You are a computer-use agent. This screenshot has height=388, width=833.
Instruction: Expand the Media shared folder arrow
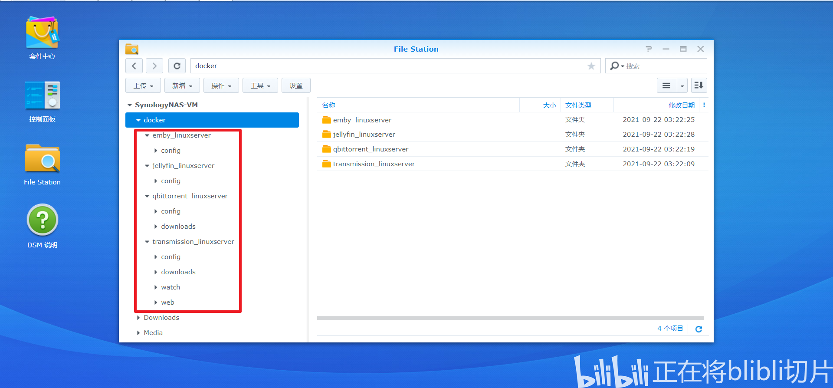(138, 333)
